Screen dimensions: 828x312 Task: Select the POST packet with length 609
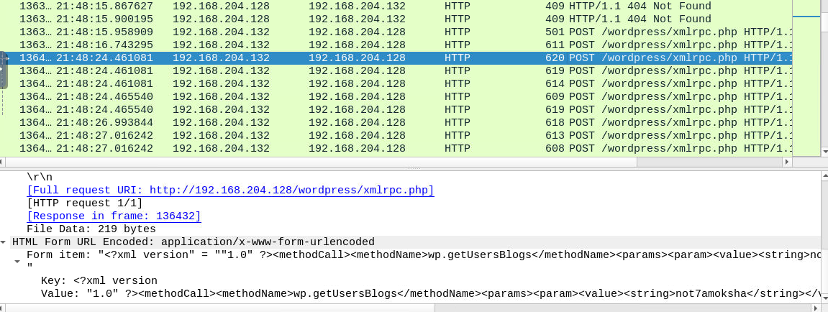(x=396, y=96)
